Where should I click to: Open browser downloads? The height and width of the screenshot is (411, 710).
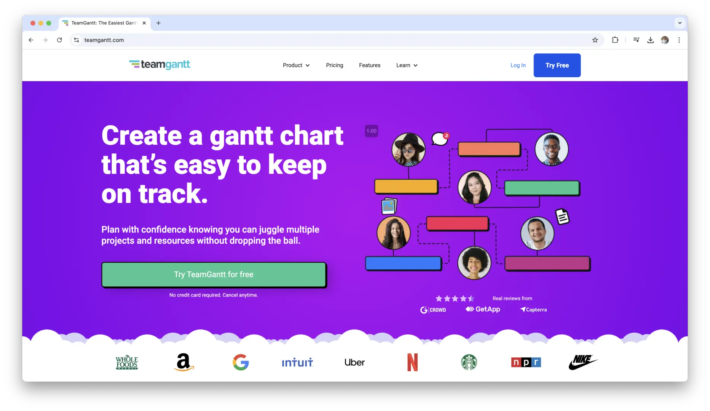coord(651,40)
